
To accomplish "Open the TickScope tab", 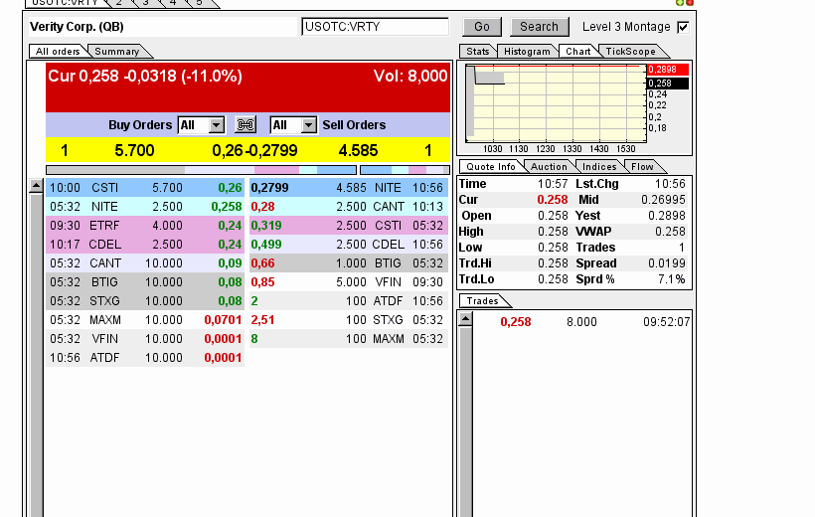I will point(630,51).
